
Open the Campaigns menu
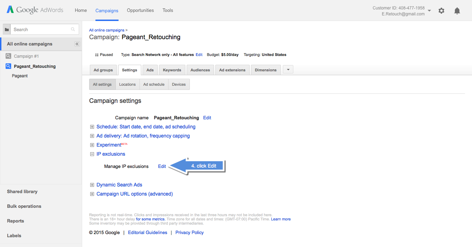[x=107, y=10]
